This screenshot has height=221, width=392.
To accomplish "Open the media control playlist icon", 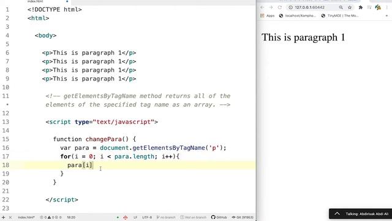I will (x=369, y=7).
